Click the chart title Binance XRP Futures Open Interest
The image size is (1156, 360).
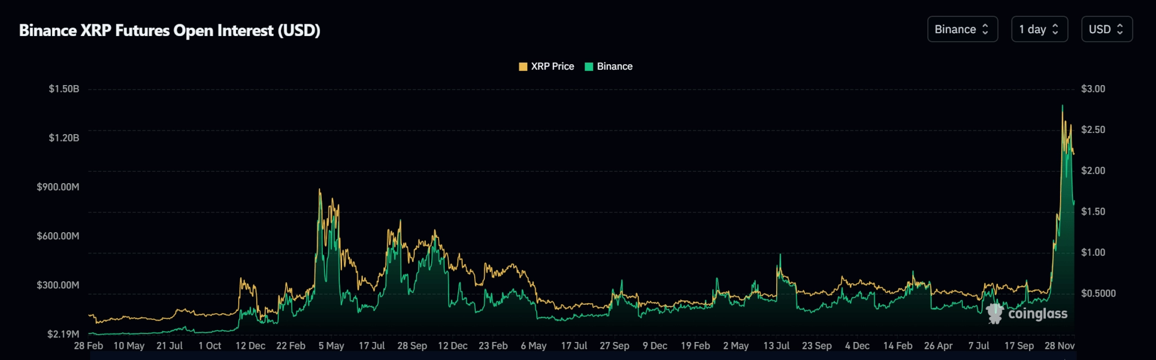coord(169,30)
